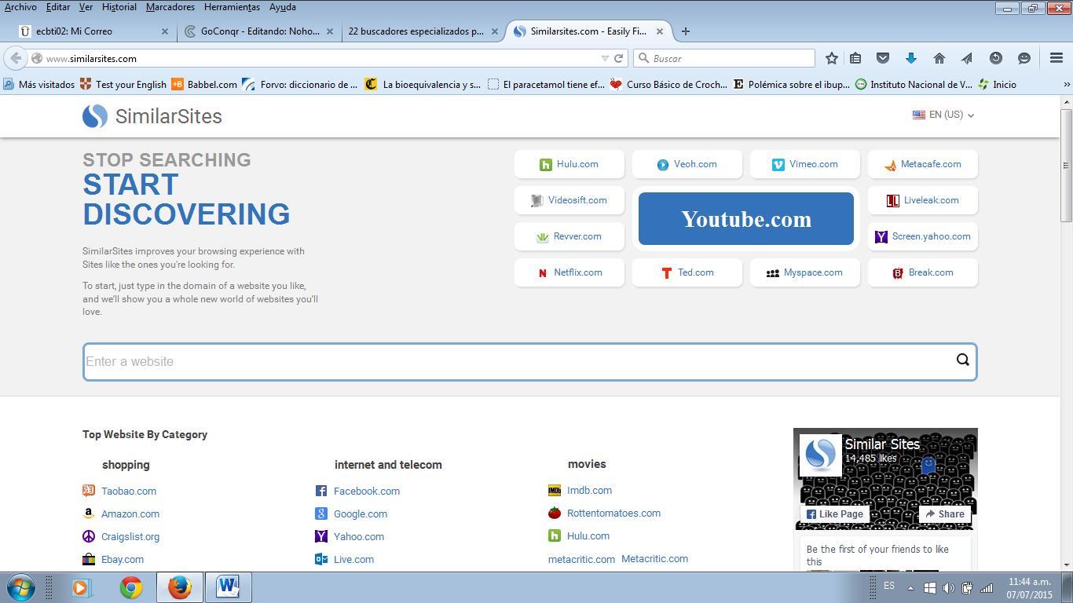Open the Amazon.com shopping link
This screenshot has height=603, width=1073.
[130, 514]
